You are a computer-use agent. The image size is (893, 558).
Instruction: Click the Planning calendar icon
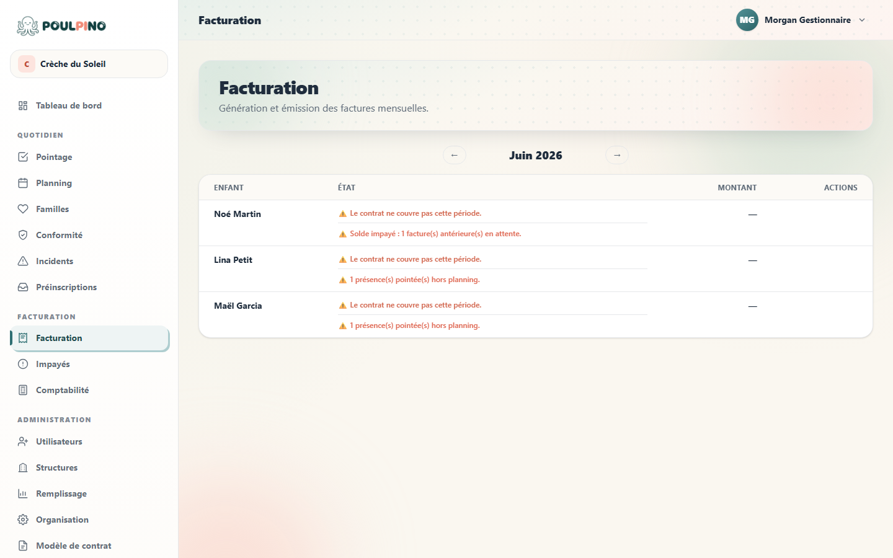[23, 183]
